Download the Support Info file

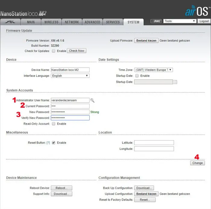click(61, 194)
